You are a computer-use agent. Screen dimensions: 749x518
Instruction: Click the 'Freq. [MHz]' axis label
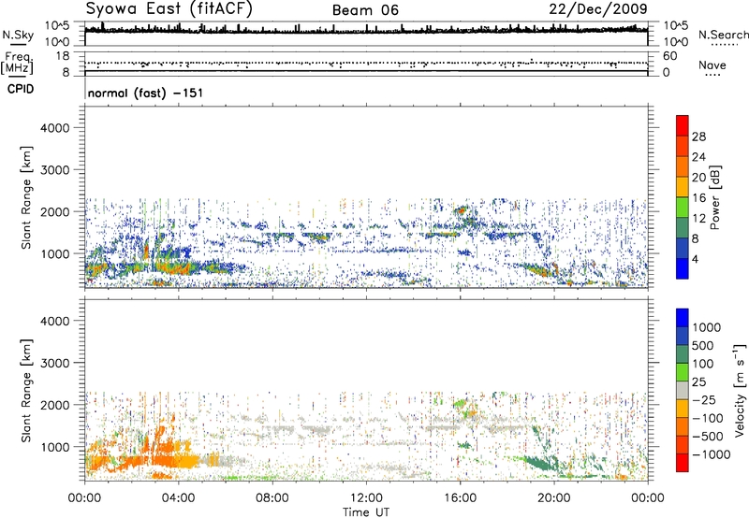[17, 64]
